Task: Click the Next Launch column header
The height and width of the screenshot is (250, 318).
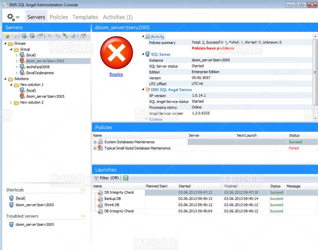Action: pos(247,136)
